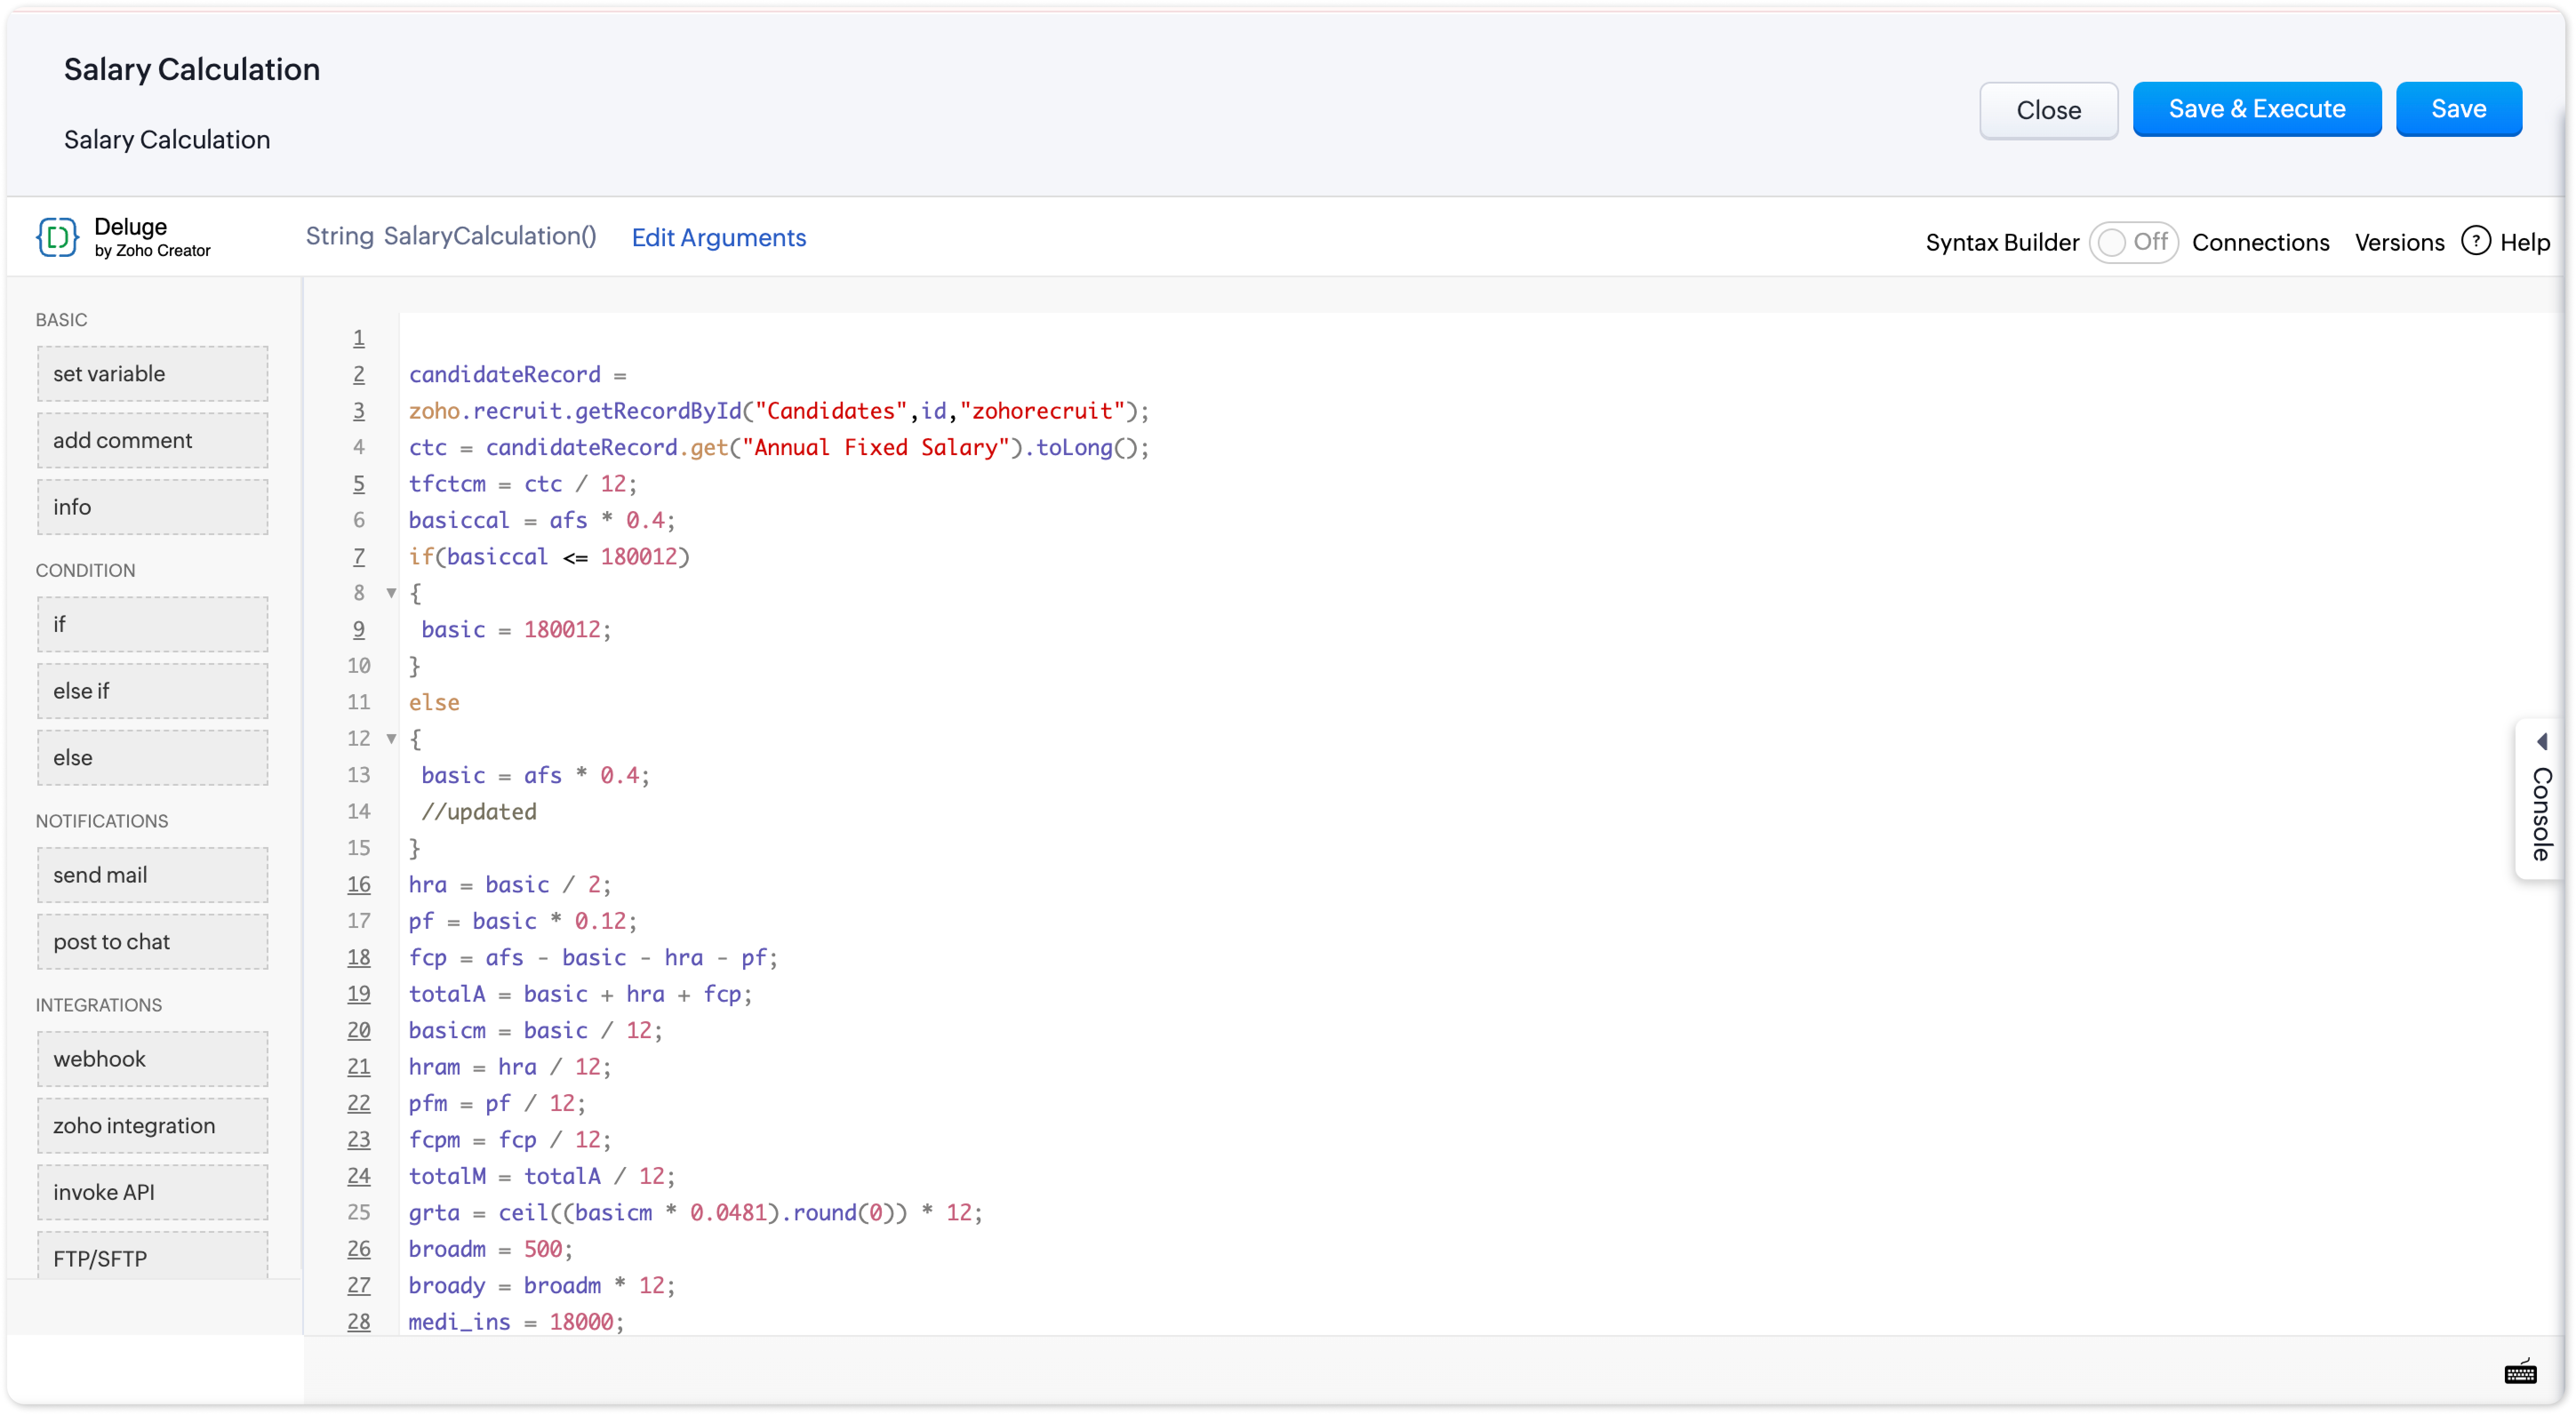The width and height of the screenshot is (2576, 1415).
Task: Select the add comment block
Action: click(x=152, y=440)
